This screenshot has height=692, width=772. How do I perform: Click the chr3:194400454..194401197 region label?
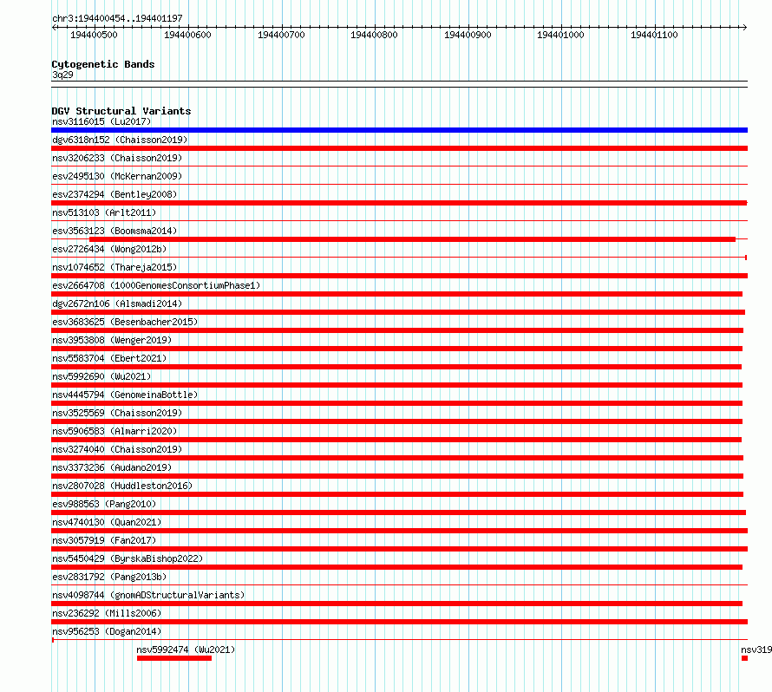tap(117, 18)
